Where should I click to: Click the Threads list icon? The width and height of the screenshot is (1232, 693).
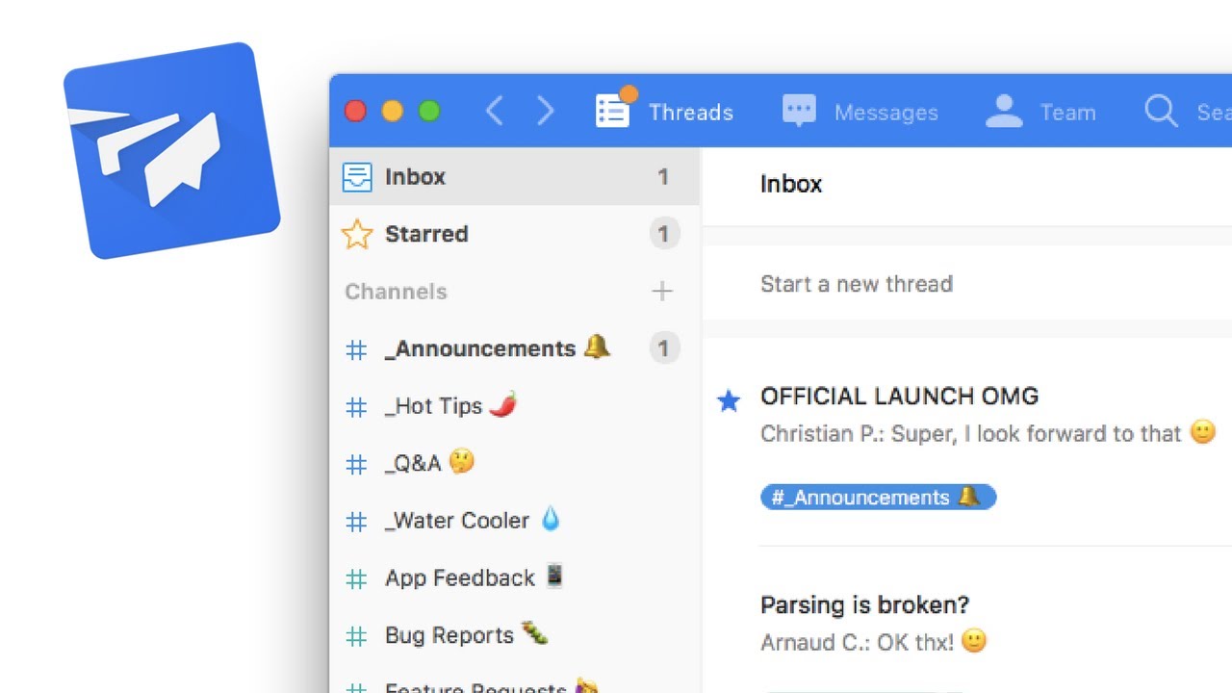click(x=612, y=112)
